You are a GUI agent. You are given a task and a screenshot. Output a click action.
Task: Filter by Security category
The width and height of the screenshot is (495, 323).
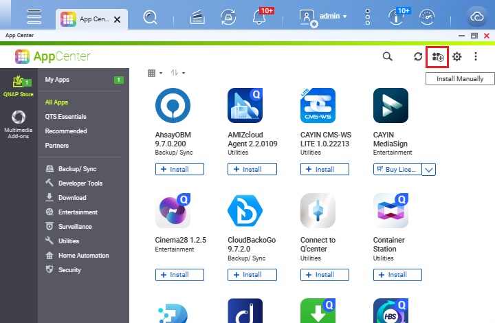click(x=63, y=269)
